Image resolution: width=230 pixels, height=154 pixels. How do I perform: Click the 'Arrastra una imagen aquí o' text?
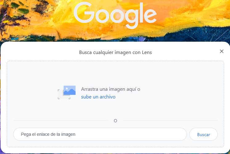click(111, 89)
